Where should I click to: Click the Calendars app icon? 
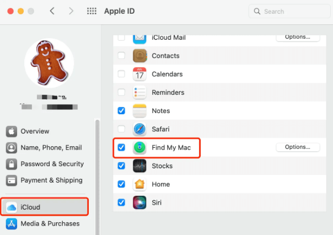(140, 74)
